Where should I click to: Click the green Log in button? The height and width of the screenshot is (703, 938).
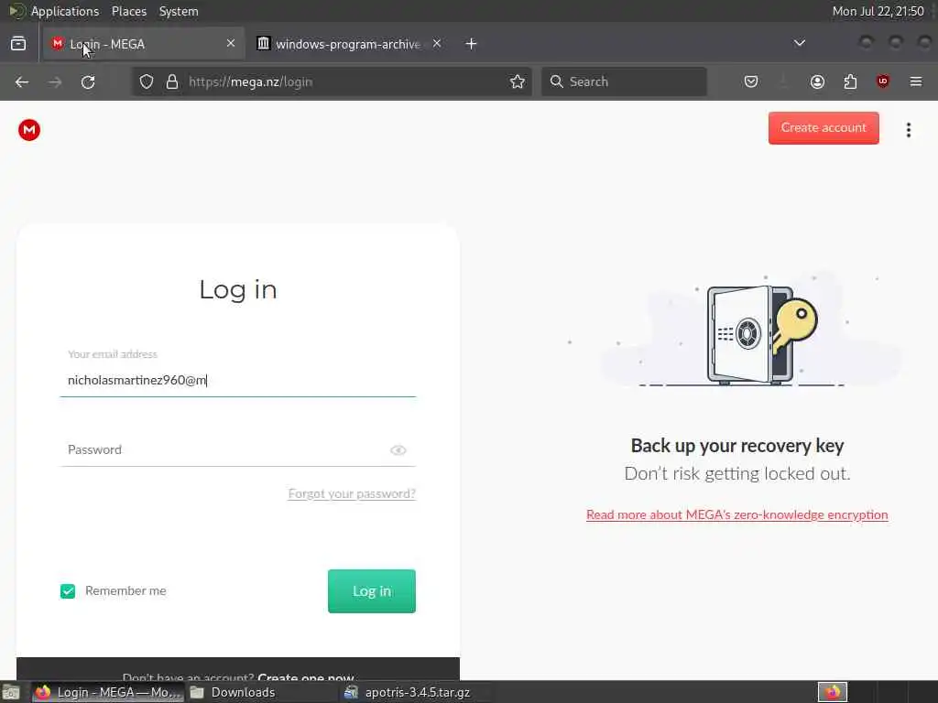(372, 591)
